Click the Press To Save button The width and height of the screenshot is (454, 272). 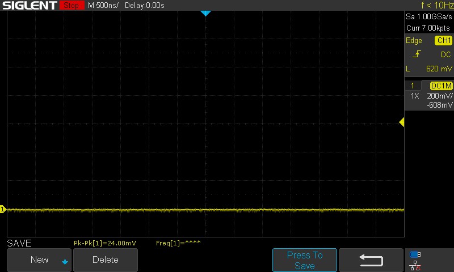(305, 260)
